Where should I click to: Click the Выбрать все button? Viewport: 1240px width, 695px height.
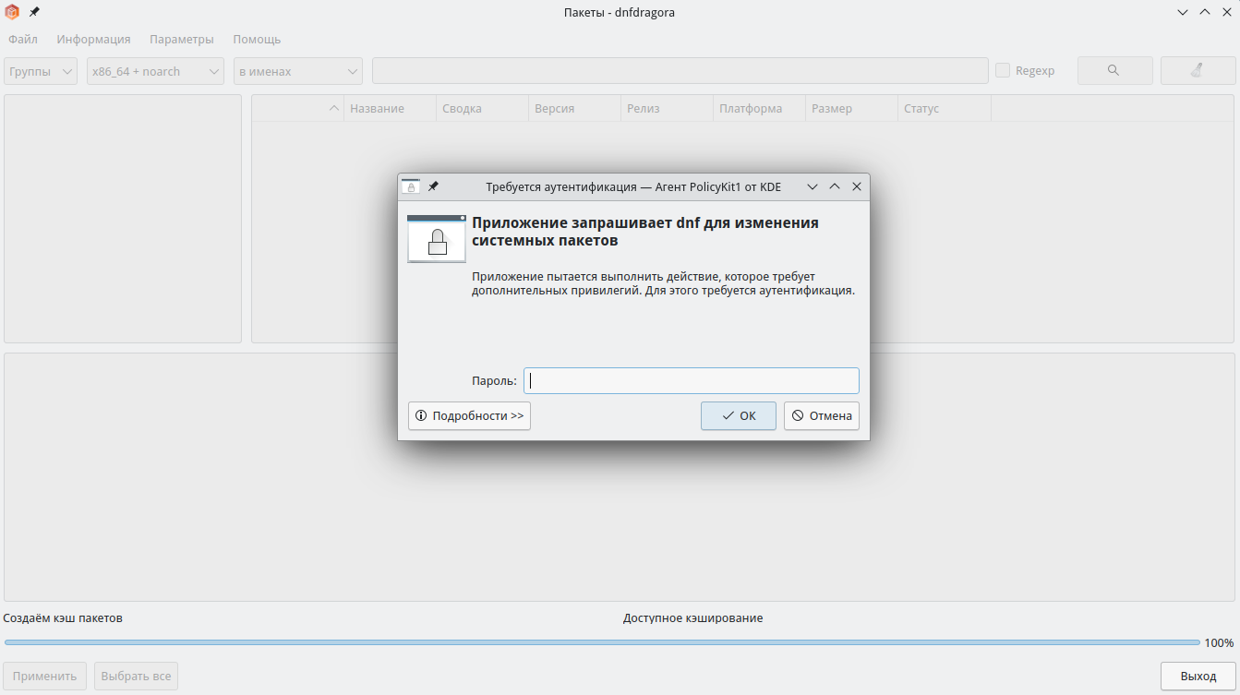click(x=136, y=676)
